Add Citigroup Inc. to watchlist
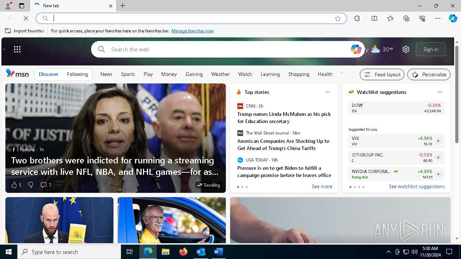461x259 pixels. click(438, 158)
